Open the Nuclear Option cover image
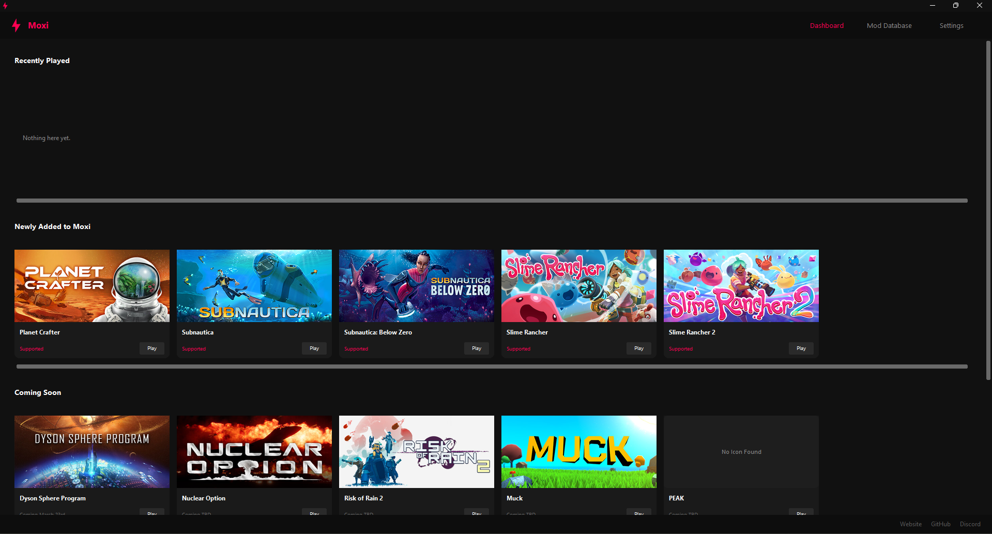The height and width of the screenshot is (534, 992). [254, 452]
